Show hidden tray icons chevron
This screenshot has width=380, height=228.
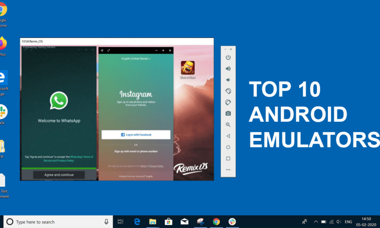(316, 222)
